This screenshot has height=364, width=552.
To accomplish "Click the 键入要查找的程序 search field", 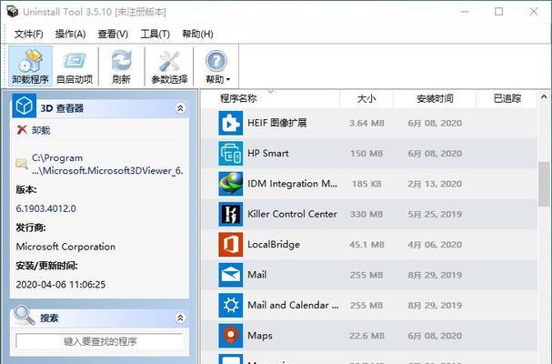I will pyautogui.click(x=100, y=341).
